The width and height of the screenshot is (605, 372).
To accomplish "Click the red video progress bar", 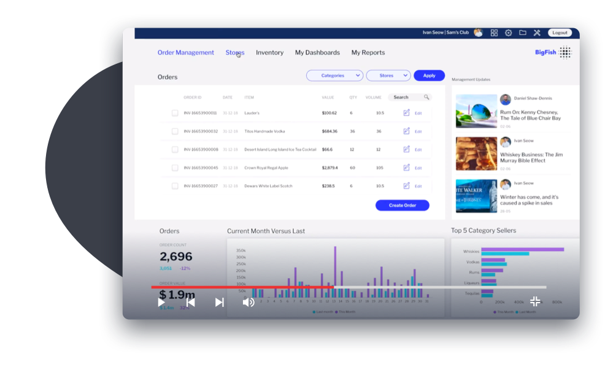I will 242,287.
